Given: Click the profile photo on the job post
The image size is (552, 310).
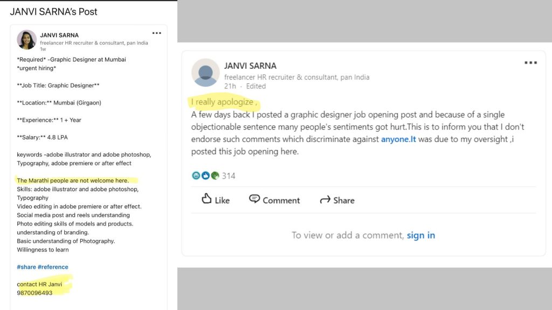Looking at the screenshot, I should pos(26,40).
